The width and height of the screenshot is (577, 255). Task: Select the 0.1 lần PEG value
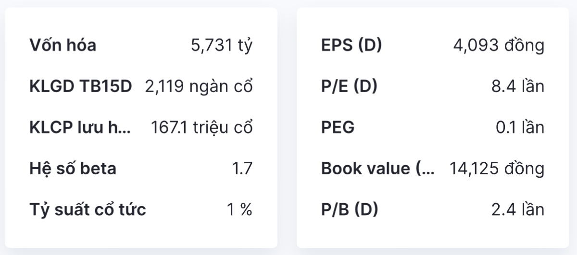click(x=520, y=128)
